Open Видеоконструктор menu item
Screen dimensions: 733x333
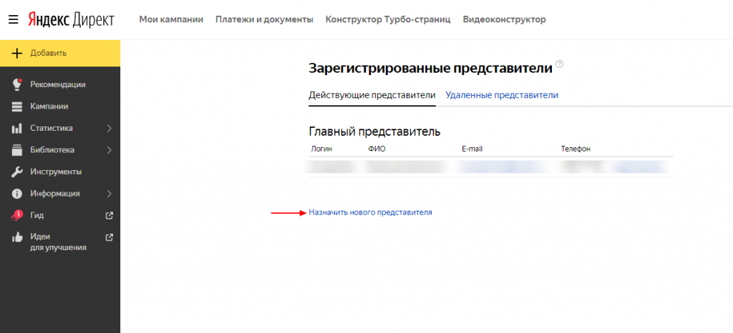pos(504,19)
